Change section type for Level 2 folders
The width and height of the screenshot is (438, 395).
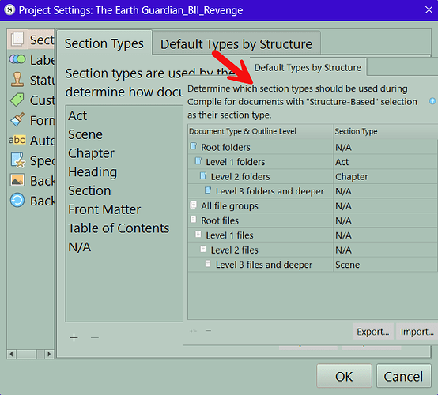[385, 177]
